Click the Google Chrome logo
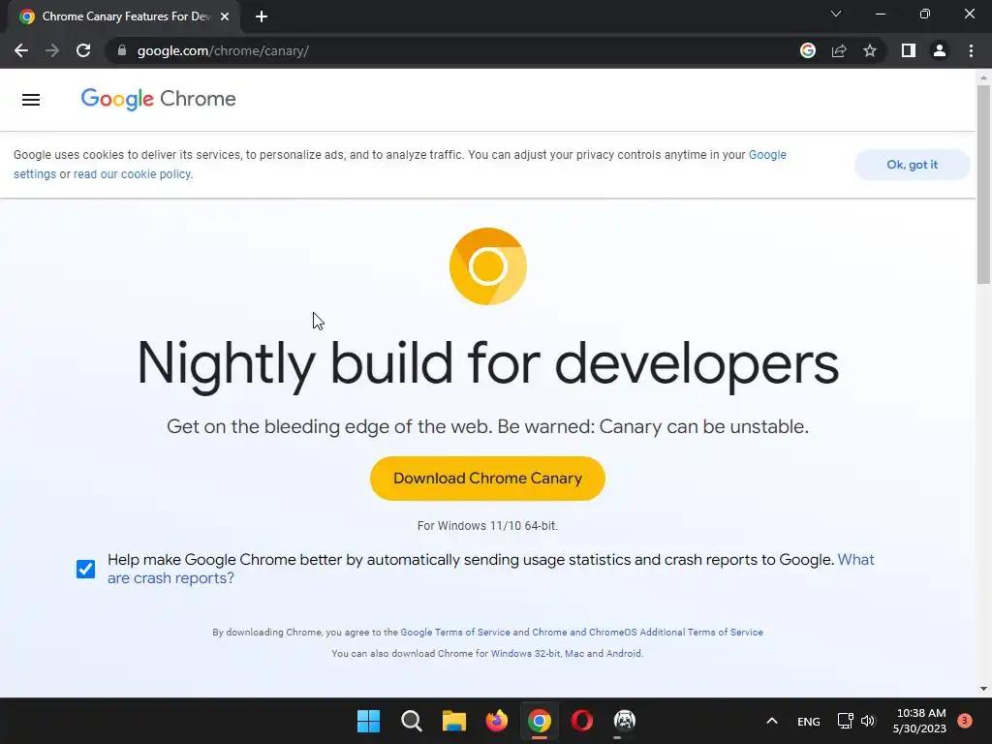992x744 pixels. coord(158,99)
